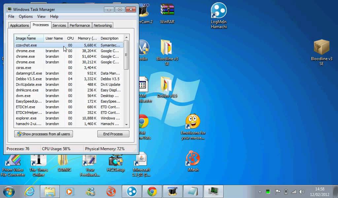Viewport: 338px width, 198px height.
Task: Open the File menu in Task Manager
Action: [x=11, y=16]
